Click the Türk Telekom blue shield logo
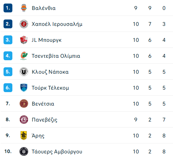Image resolution: width=173 pixels, height=158 pixels. click(24, 88)
